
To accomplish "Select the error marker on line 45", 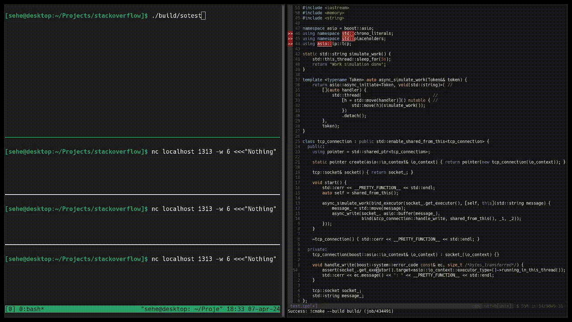I will [x=290, y=38].
